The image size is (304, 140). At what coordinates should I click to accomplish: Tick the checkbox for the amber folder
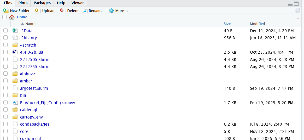pos(5,81)
